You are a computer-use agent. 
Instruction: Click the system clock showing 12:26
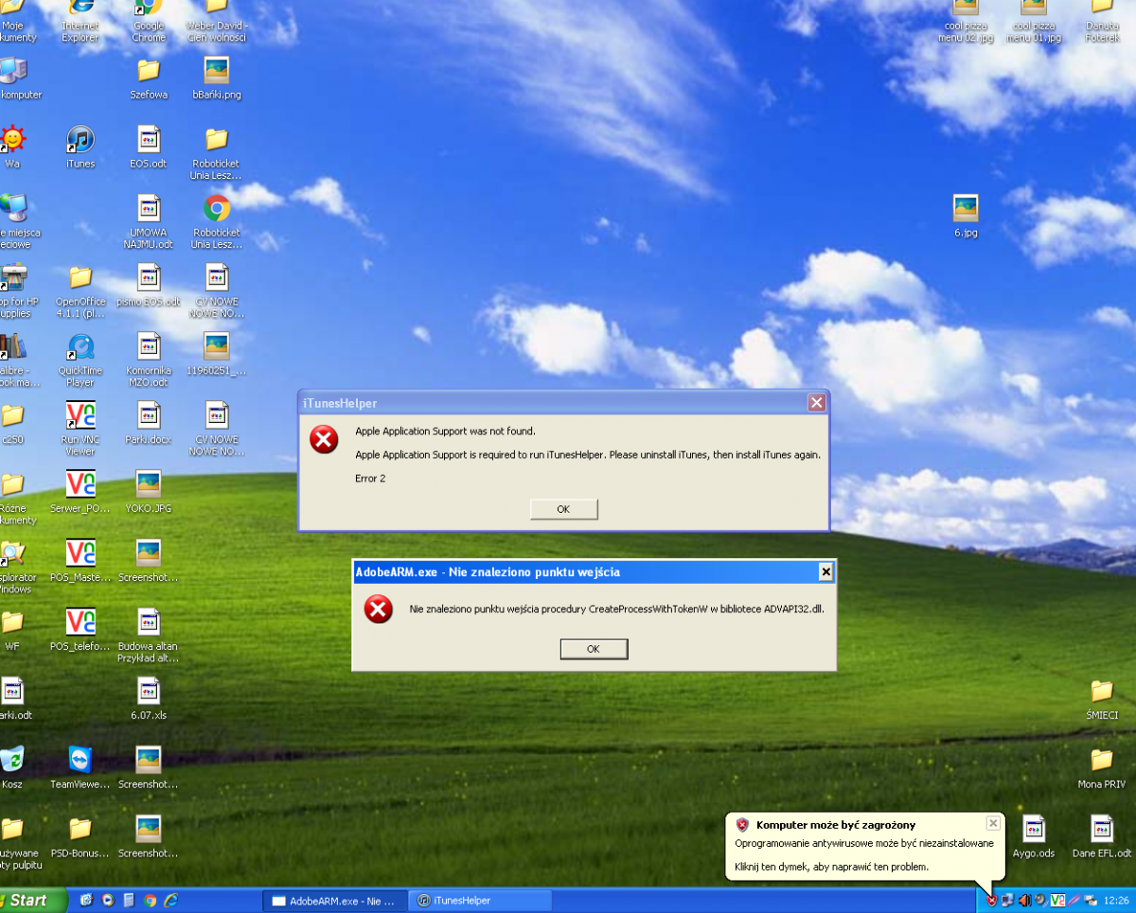[x=1116, y=901]
